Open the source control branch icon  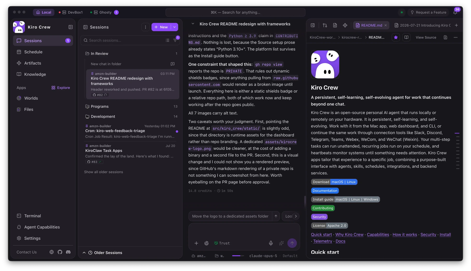(325, 25)
